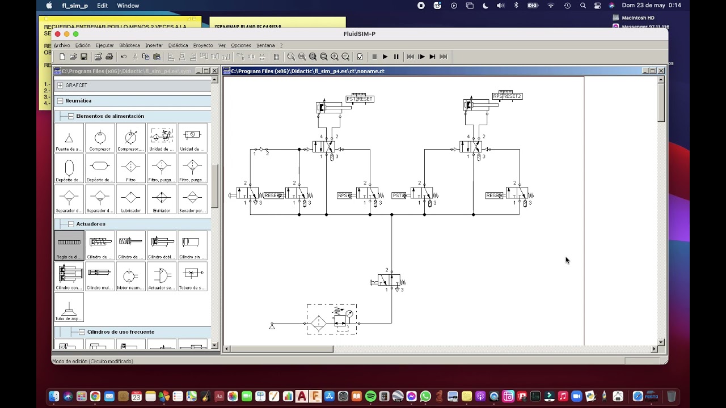The width and height of the screenshot is (726, 408).
Task: Run simulation in single-step mode
Action: point(421,57)
